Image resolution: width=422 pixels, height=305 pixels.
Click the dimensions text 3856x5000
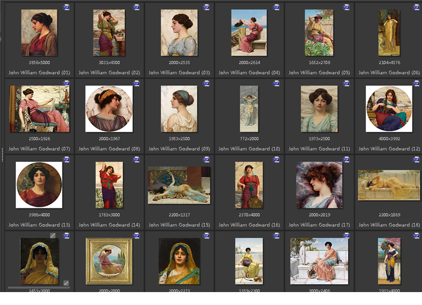click(x=39, y=62)
